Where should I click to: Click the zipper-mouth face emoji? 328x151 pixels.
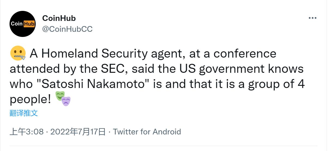18,54
